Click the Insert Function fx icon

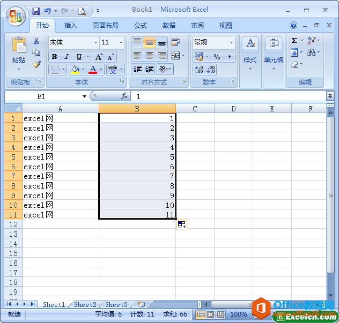pos(124,96)
